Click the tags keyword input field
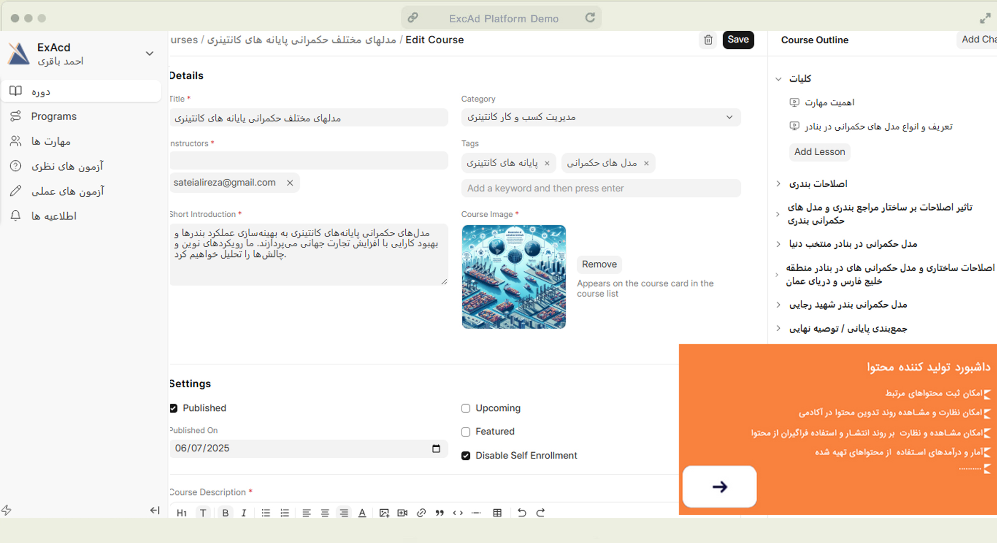This screenshot has height=543, width=997. click(600, 188)
